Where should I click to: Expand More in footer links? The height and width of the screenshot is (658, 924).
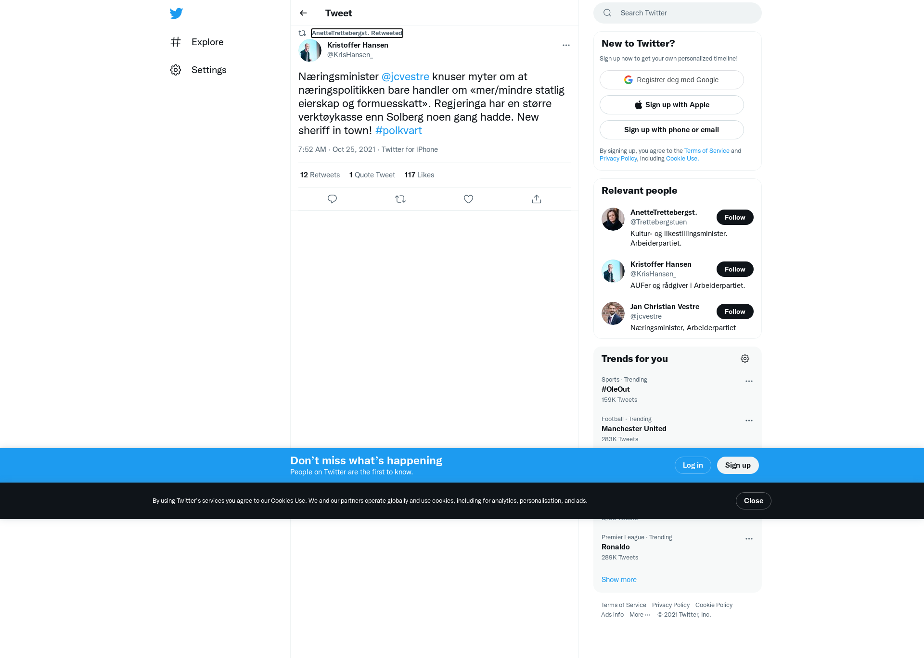640,615
